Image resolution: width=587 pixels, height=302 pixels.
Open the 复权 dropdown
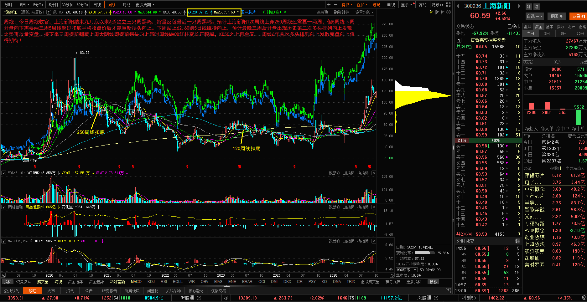[x=347, y=5]
